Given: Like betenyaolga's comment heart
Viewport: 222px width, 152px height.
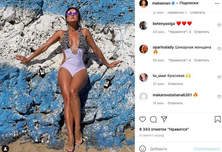Looking at the screenshot, I should pyautogui.click(x=219, y=25).
